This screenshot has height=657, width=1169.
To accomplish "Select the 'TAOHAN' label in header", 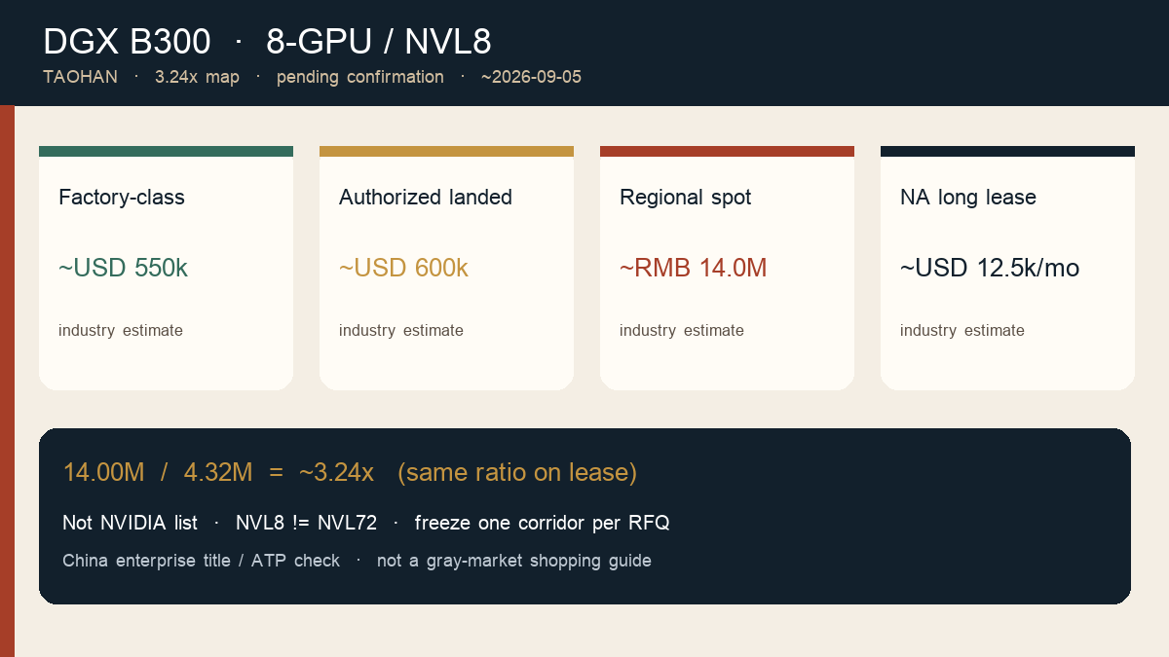I will pyautogui.click(x=80, y=77).
